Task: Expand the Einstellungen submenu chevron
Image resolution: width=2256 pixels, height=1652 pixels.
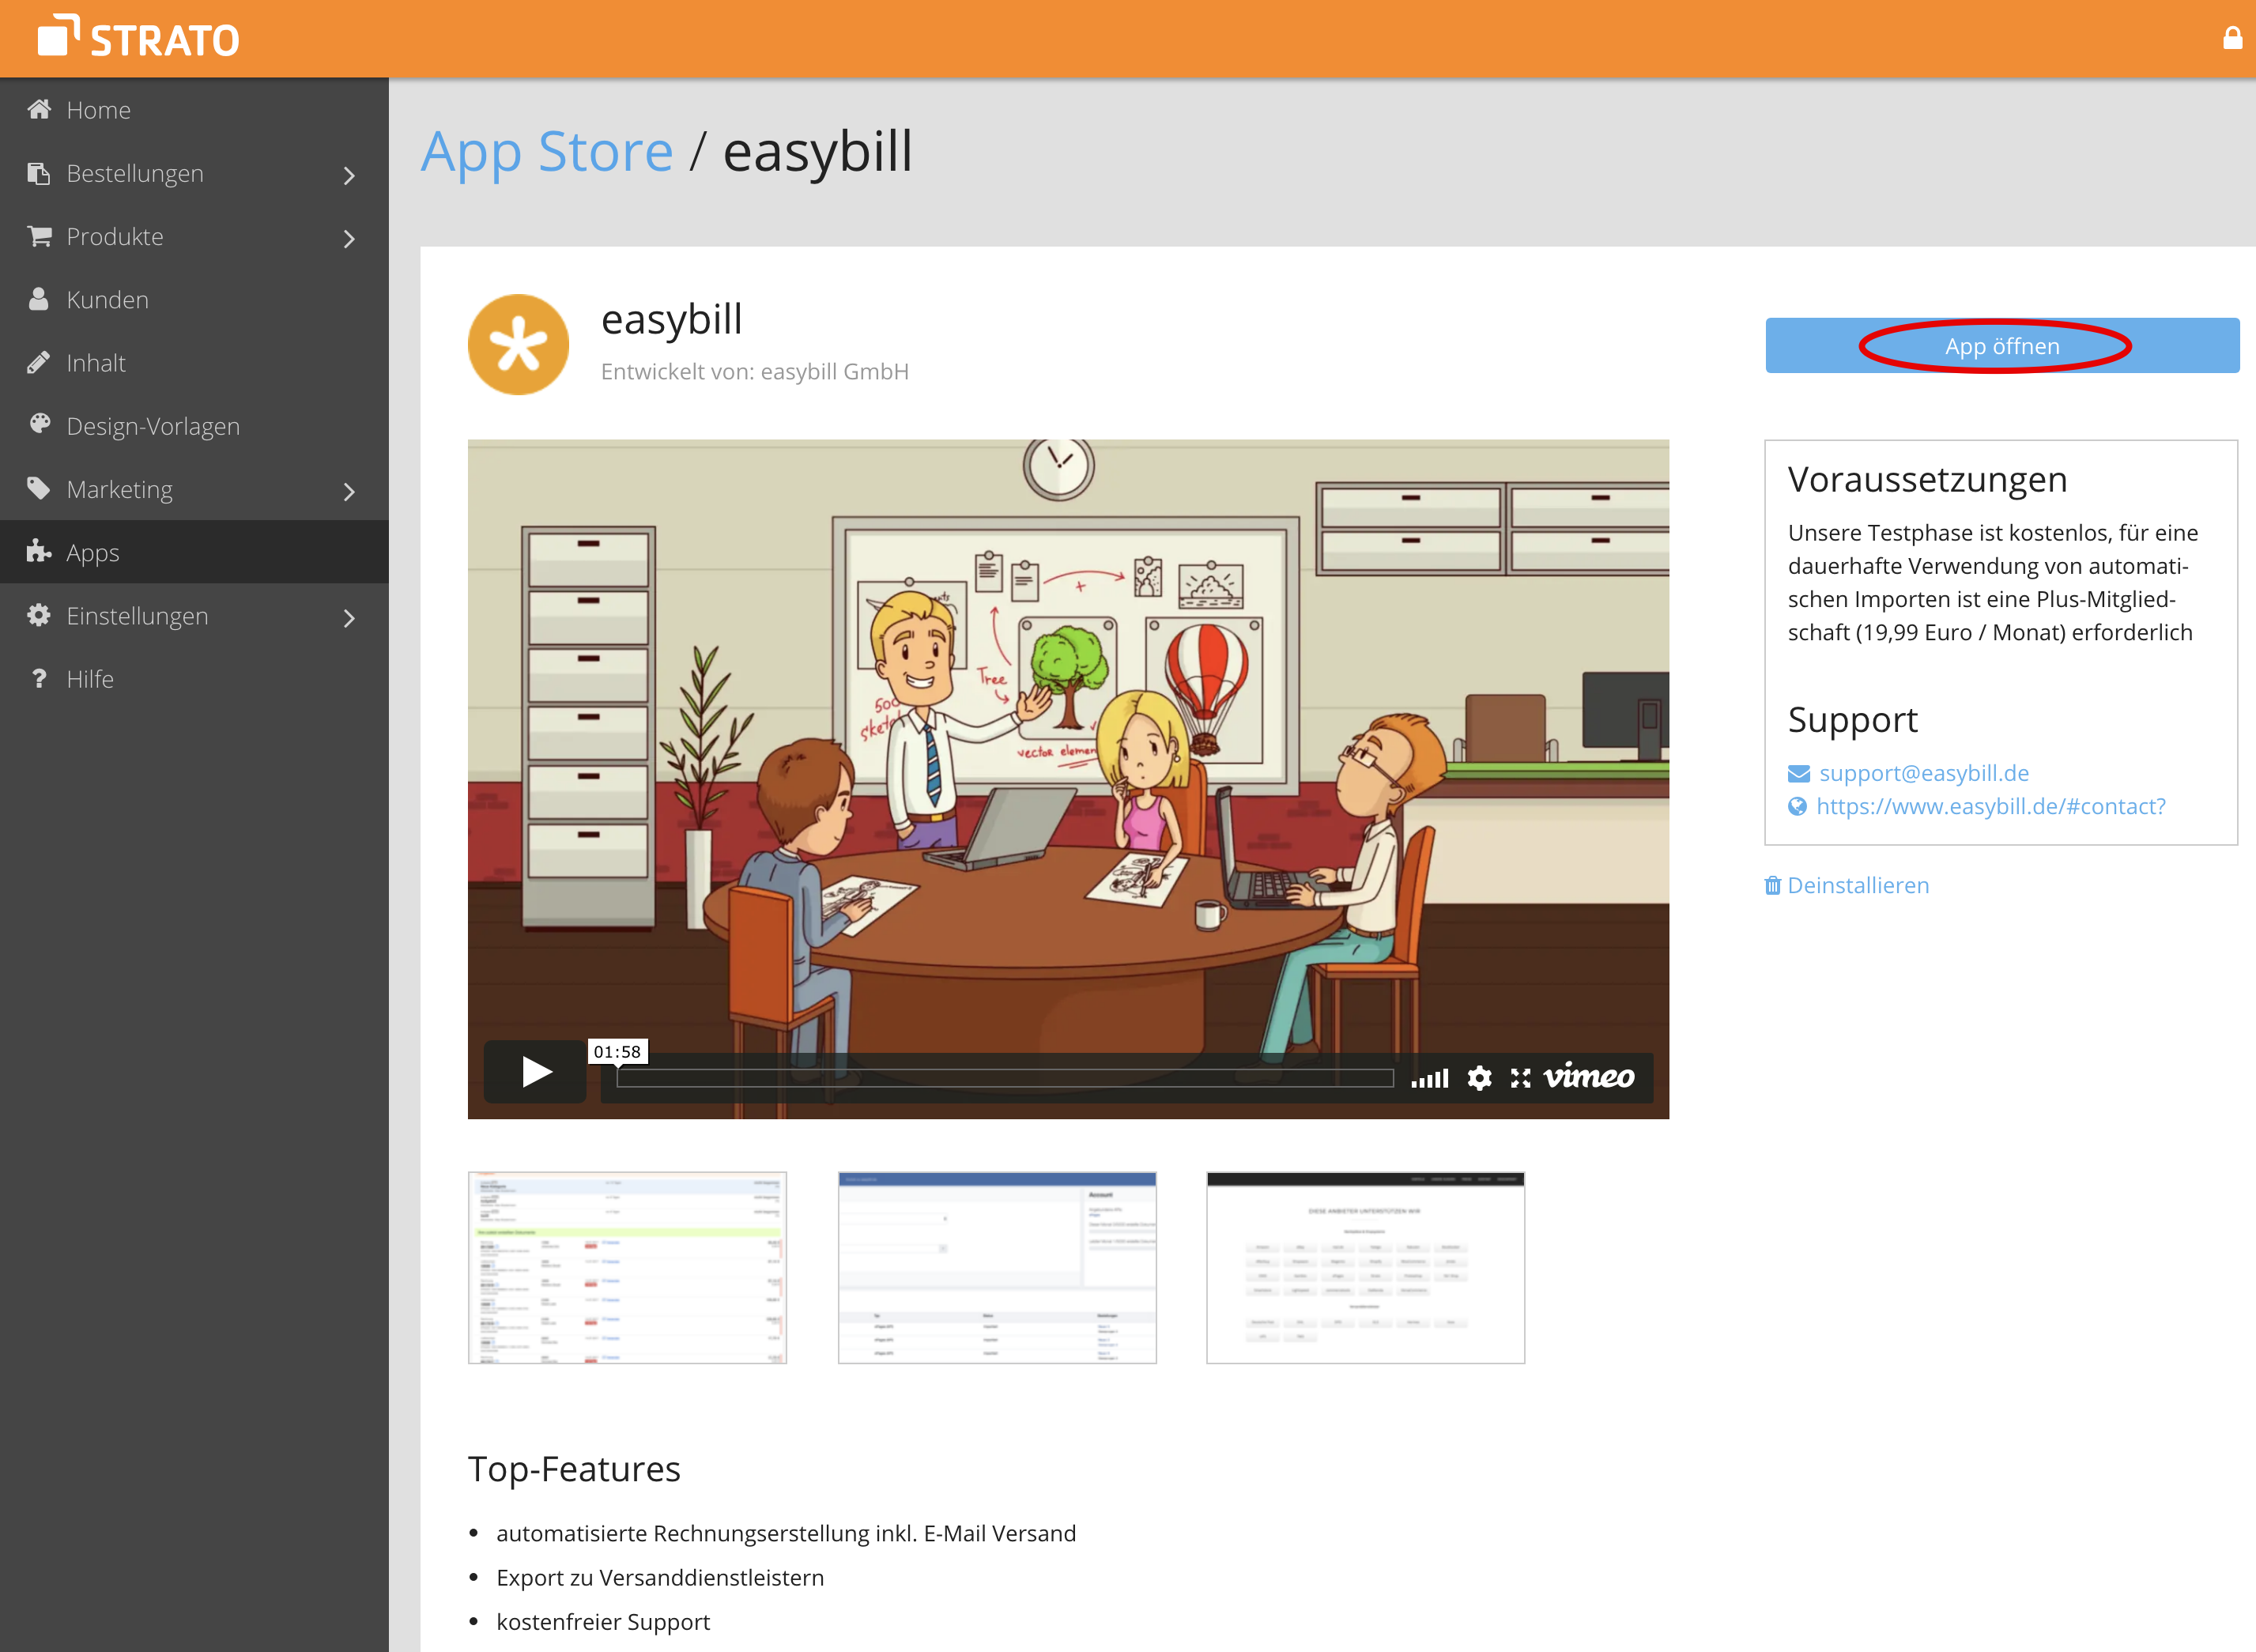Action: tap(349, 618)
